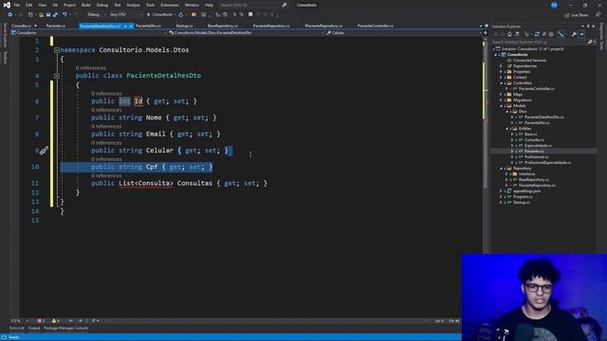This screenshot has width=607, height=341.
Task: Click the Hot Reload flame icon
Action: pos(180,15)
